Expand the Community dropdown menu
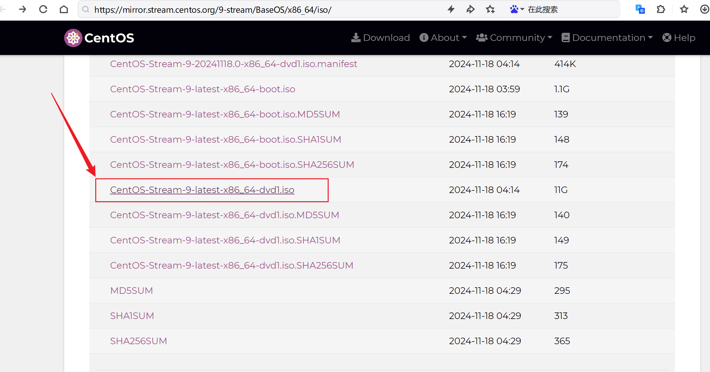Image resolution: width=710 pixels, height=372 pixels. point(514,38)
